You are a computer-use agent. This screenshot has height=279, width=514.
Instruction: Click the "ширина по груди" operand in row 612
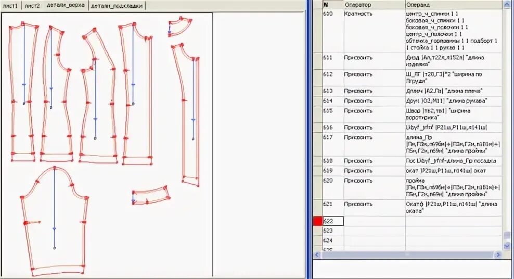(x=453, y=78)
